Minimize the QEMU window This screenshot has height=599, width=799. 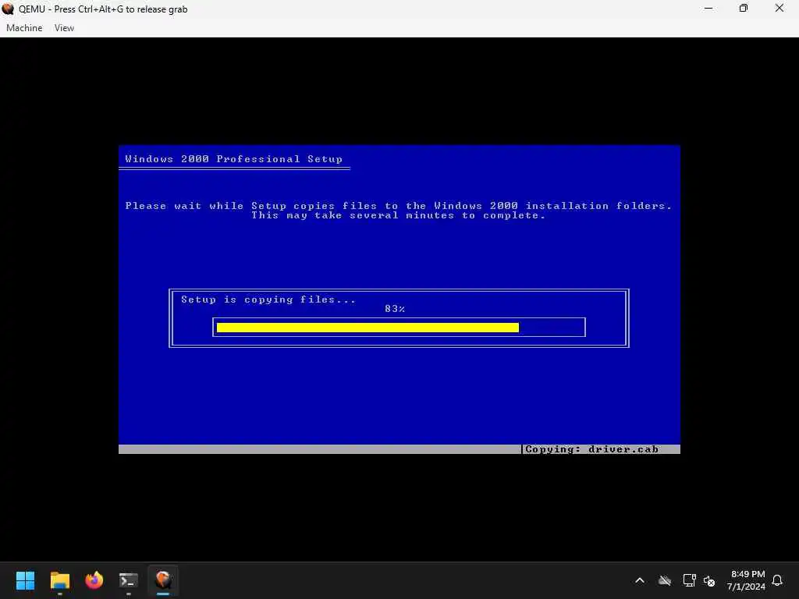click(708, 9)
